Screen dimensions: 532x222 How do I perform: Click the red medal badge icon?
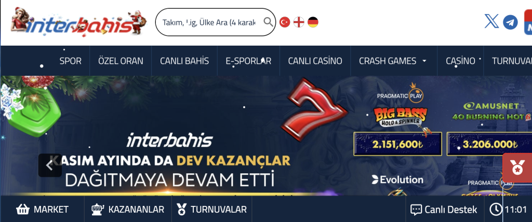point(517,169)
